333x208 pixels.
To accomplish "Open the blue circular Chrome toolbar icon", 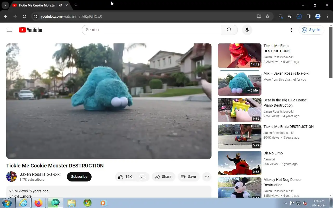I will pos(299,16).
